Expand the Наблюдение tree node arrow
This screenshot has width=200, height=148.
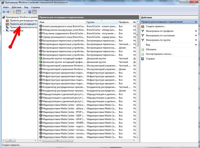point(4,31)
